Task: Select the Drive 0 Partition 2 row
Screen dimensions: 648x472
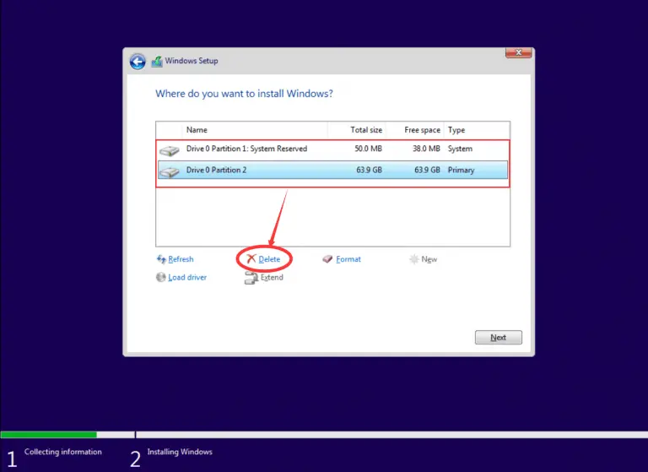Action: [332, 170]
